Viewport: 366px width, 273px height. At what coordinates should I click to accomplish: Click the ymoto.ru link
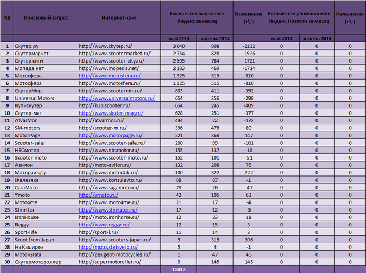(x=98, y=195)
